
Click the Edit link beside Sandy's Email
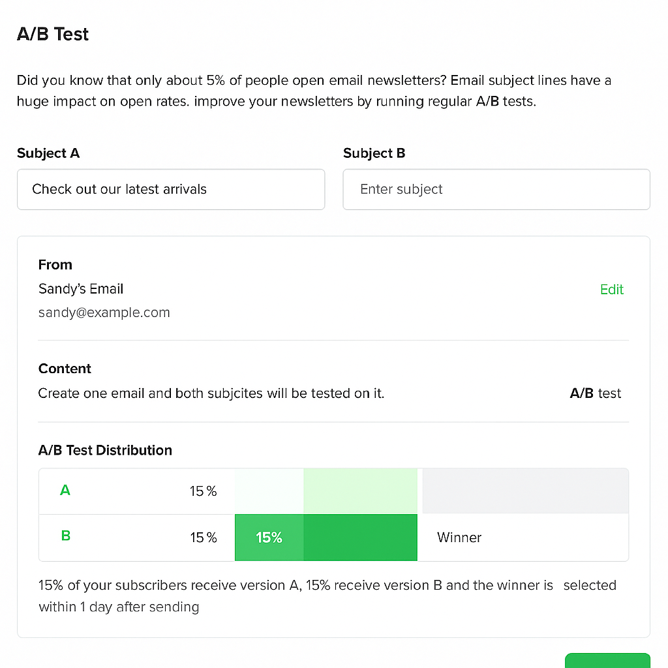[611, 289]
